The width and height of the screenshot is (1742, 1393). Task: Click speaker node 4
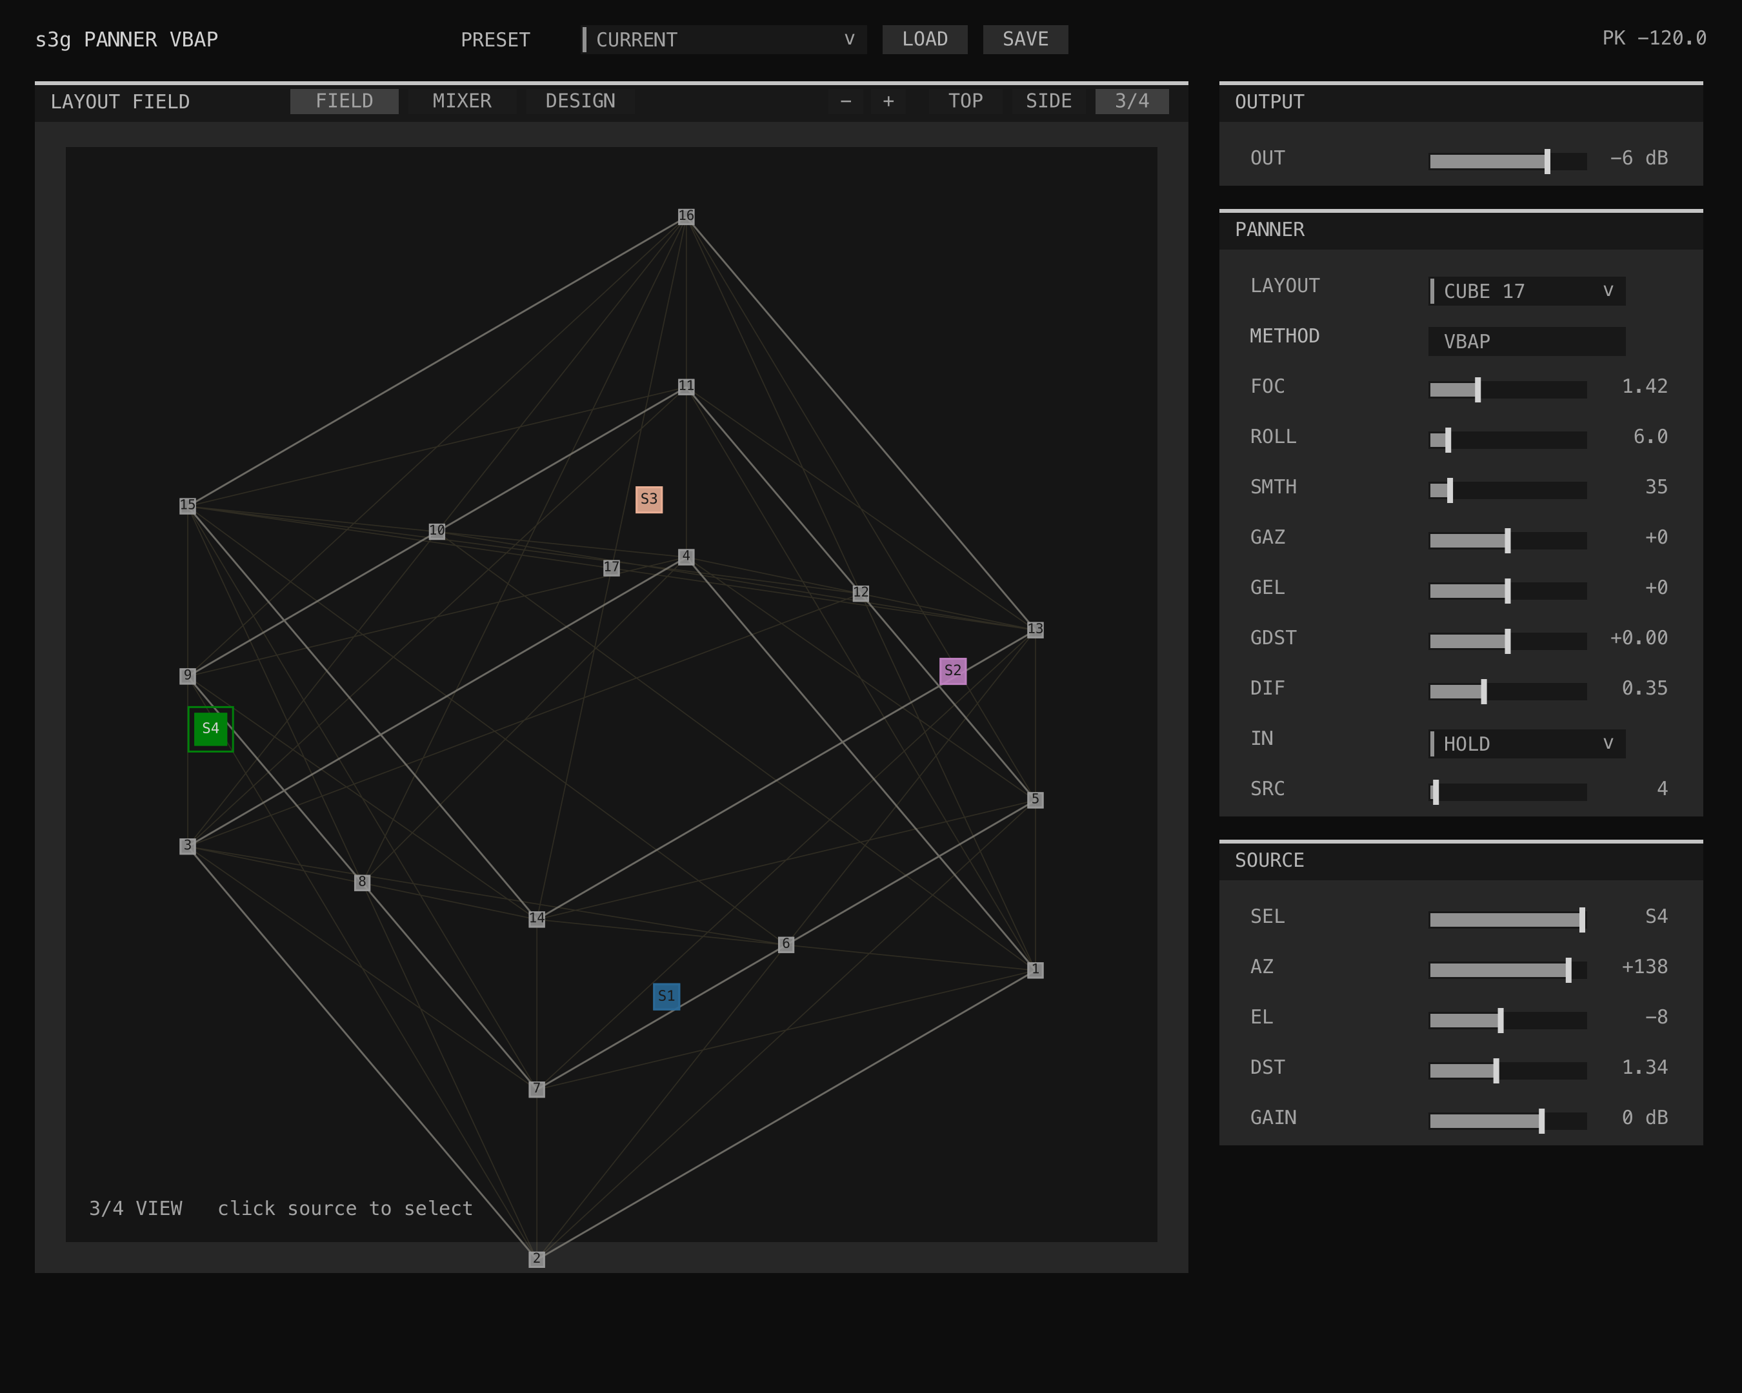[x=686, y=557]
